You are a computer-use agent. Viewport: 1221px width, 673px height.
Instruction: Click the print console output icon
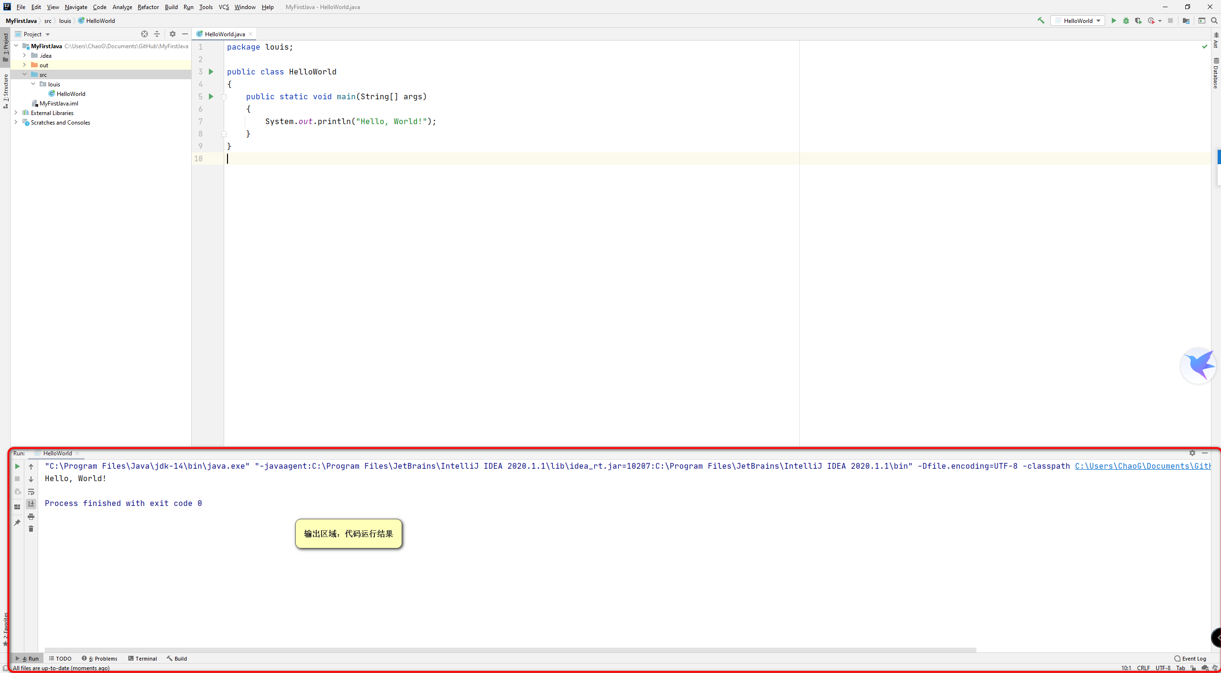[x=31, y=516]
